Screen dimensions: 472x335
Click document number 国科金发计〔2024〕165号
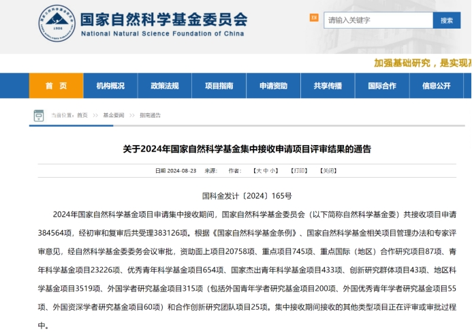click(x=247, y=196)
